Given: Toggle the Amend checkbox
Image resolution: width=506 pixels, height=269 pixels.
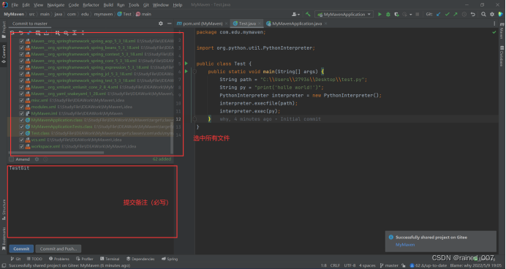Looking at the screenshot, I should [12, 159].
